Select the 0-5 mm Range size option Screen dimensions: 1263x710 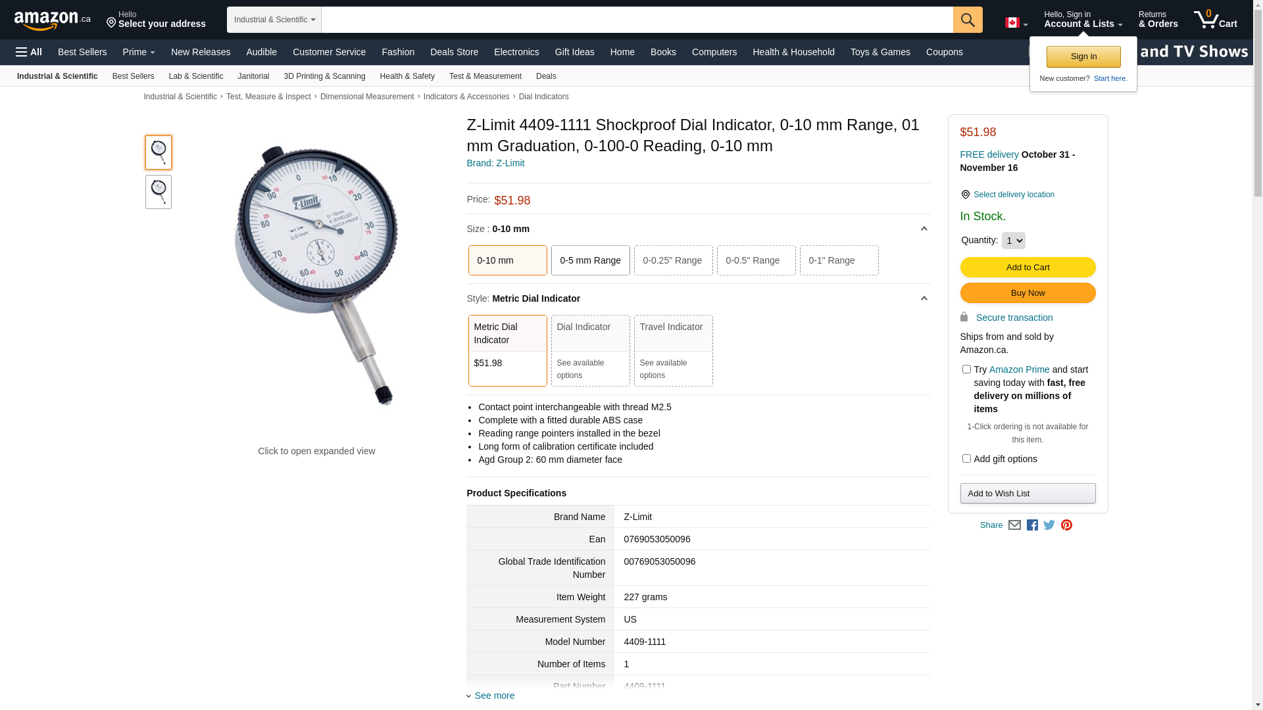pyautogui.click(x=590, y=260)
